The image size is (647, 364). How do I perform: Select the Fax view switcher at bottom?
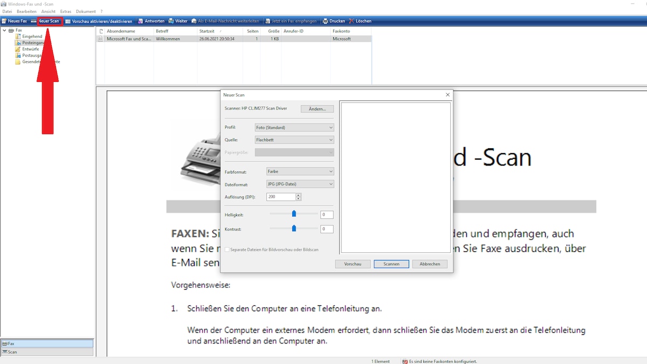47,343
